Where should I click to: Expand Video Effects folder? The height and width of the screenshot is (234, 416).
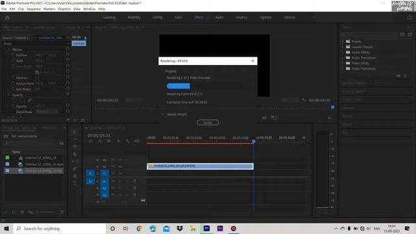click(x=343, y=63)
